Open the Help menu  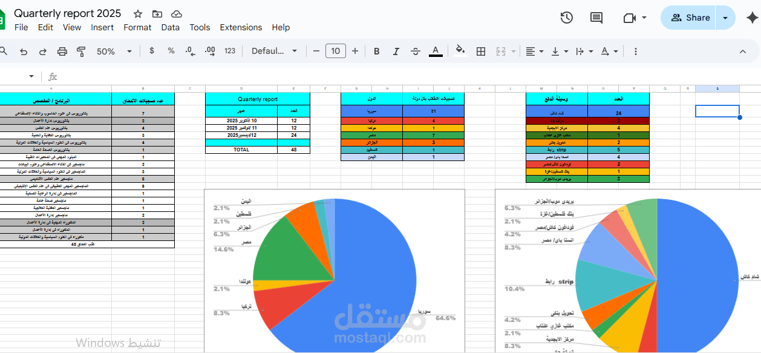(x=281, y=27)
